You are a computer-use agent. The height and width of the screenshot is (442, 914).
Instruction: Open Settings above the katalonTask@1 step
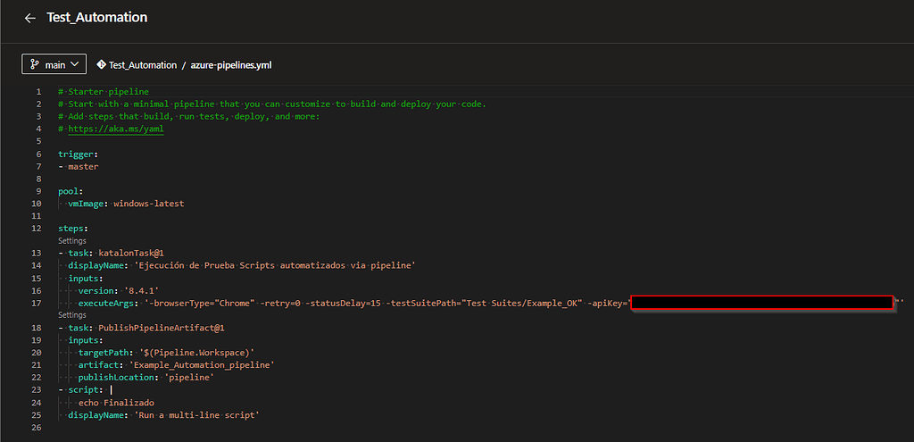(72, 241)
